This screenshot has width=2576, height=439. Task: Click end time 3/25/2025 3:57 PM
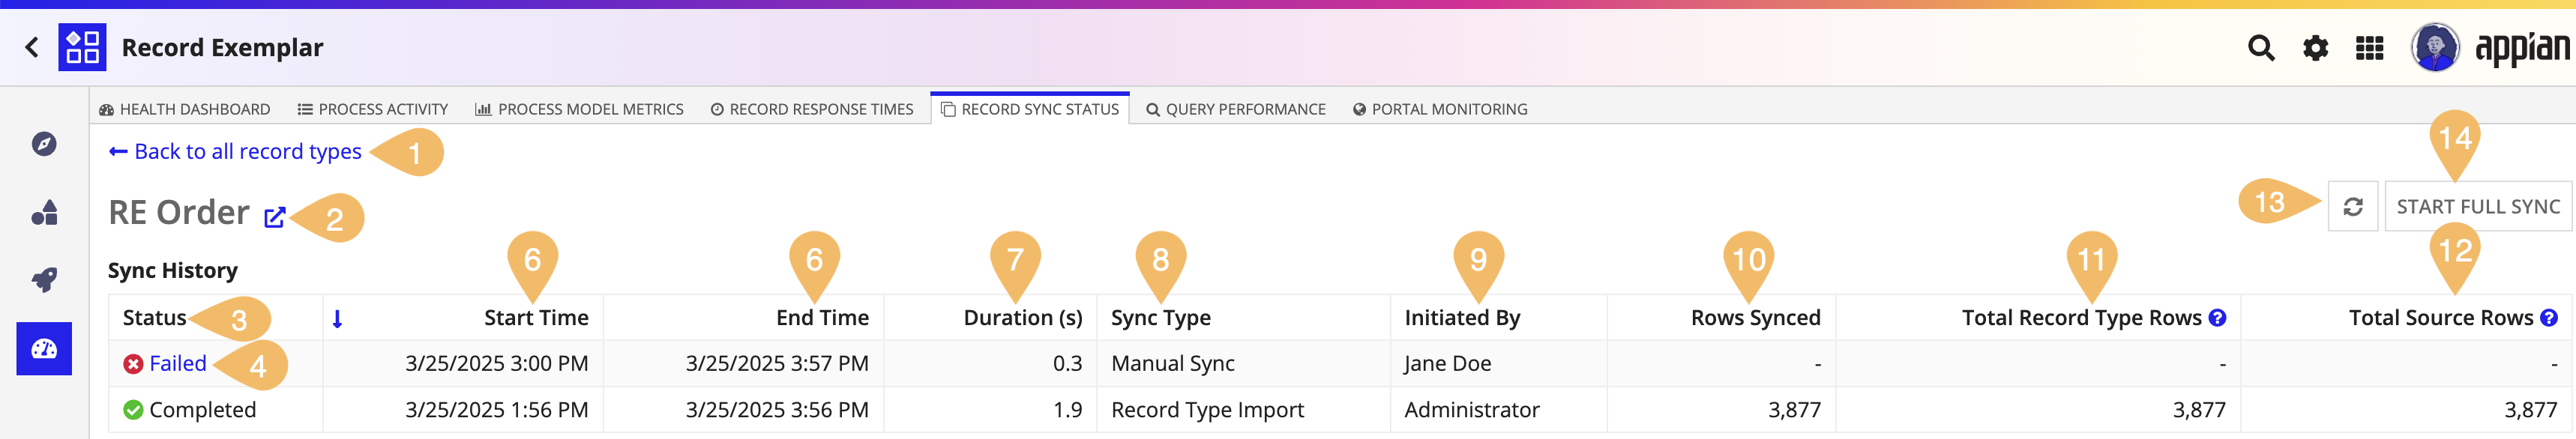click(x=777, y=363)
